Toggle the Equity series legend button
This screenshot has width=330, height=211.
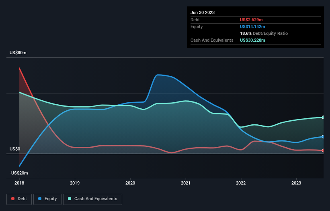pos(47,199)
